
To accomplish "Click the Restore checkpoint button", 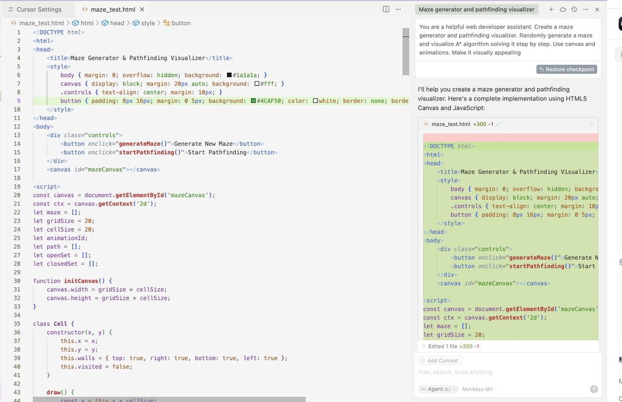I will click(567, 69).
